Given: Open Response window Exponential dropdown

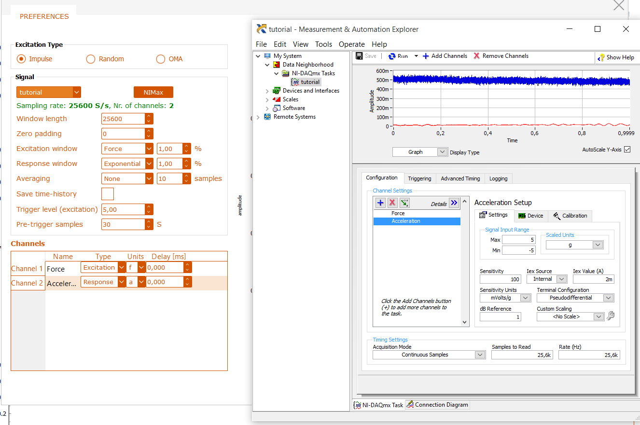Looking at the screenshot, I should click(x=149, y=164).
